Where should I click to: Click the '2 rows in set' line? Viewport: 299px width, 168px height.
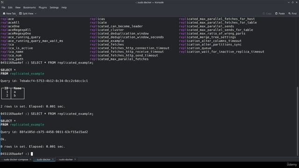pos(33,106)
